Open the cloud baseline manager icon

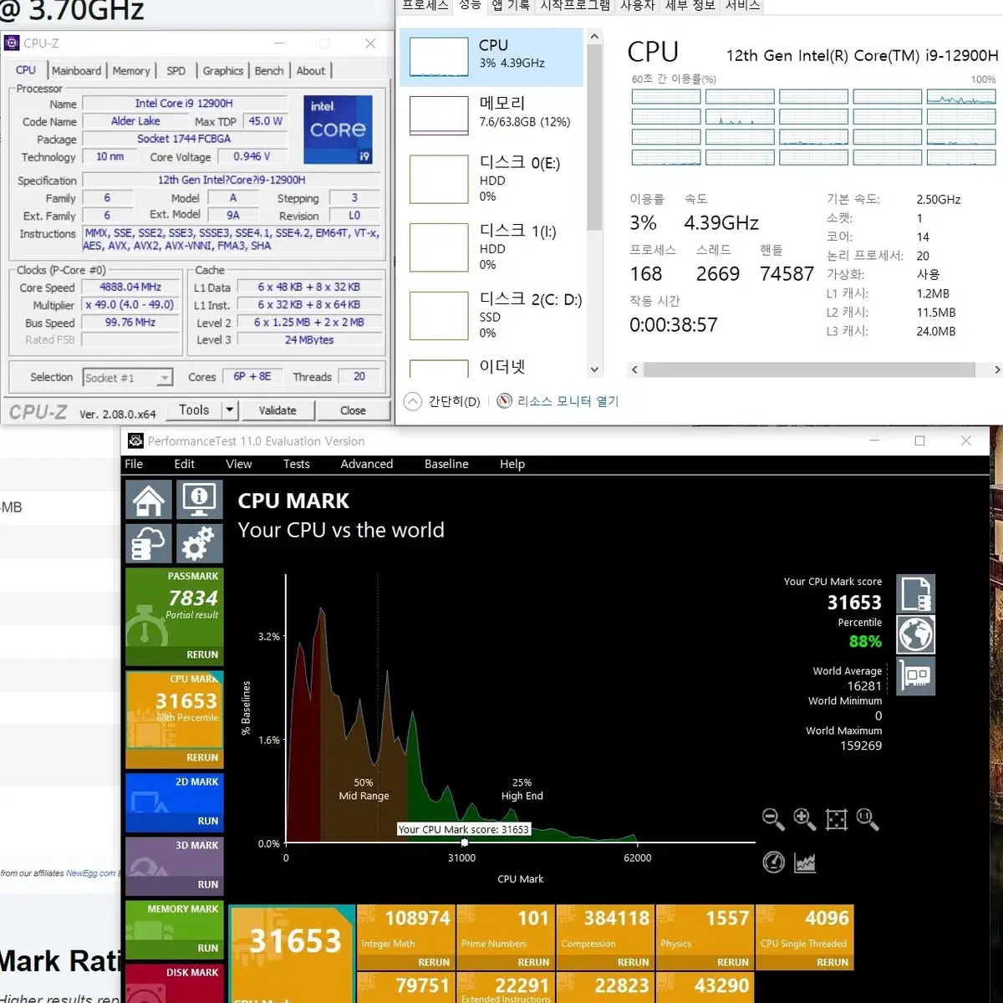coord(149,544)
